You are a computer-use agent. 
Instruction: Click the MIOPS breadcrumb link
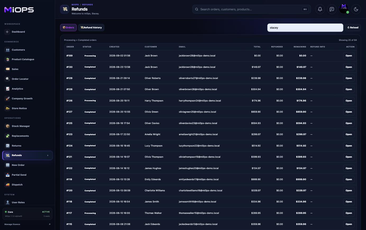pyautogui.click(x=75, y=5)
